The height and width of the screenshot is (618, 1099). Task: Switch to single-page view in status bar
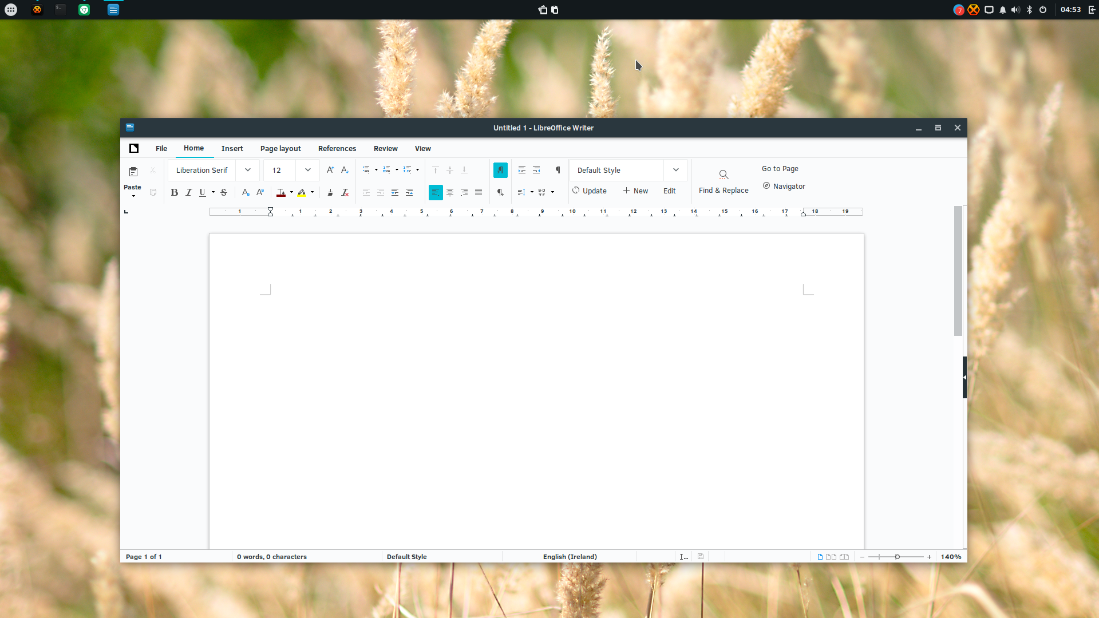point(820,557)
